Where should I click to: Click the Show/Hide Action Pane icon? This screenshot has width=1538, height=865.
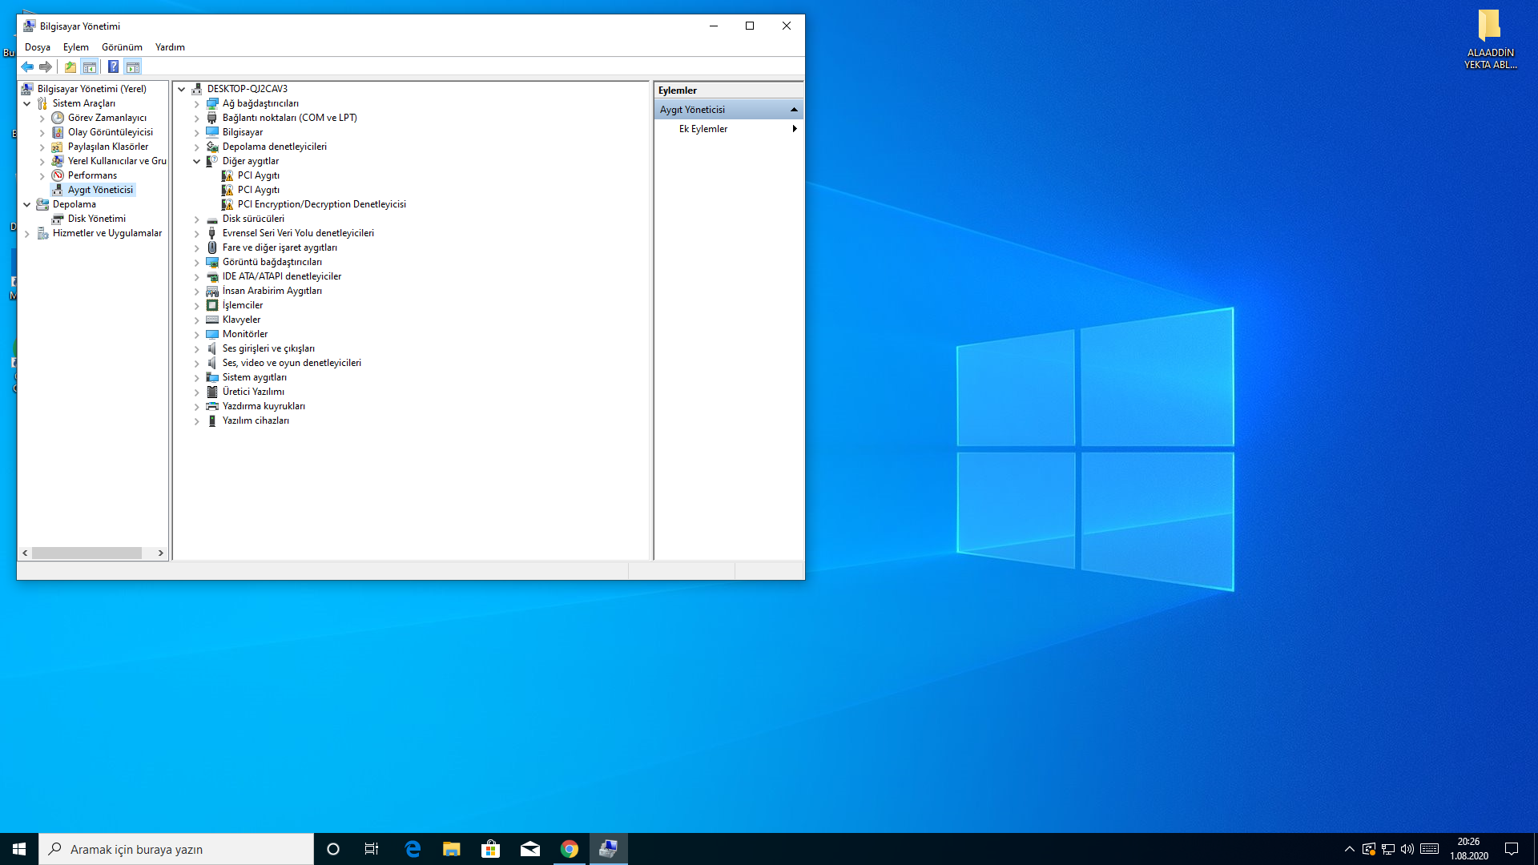tap(133, 67)
